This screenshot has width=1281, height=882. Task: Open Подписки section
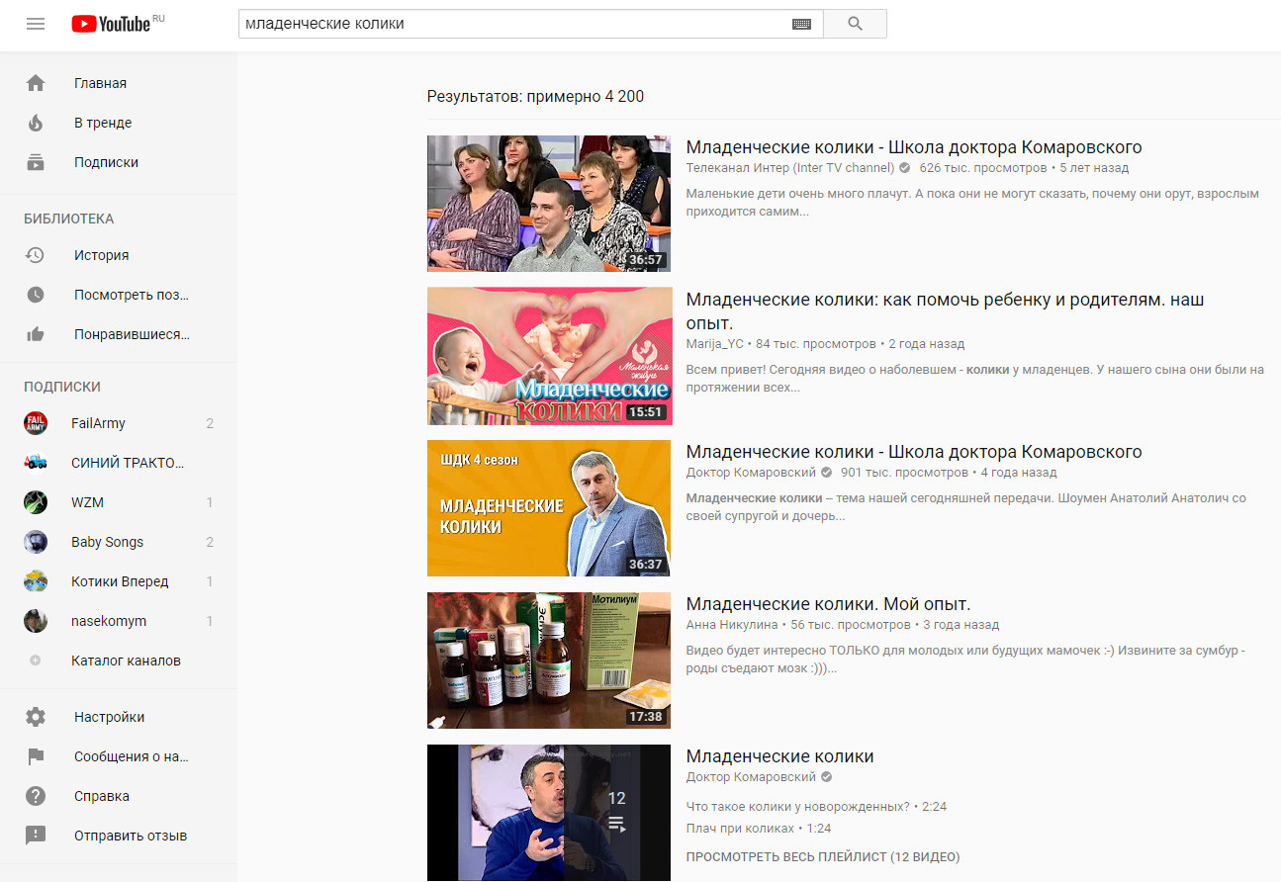pos(106,162)
